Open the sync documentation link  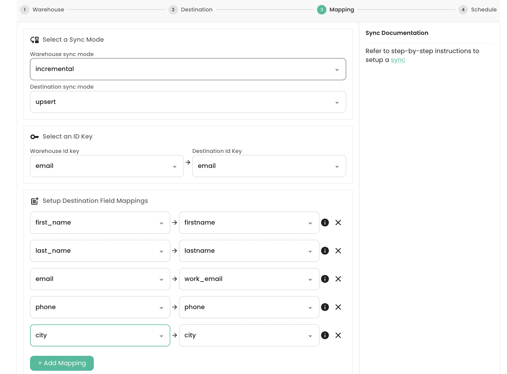(x=398, y=60)
